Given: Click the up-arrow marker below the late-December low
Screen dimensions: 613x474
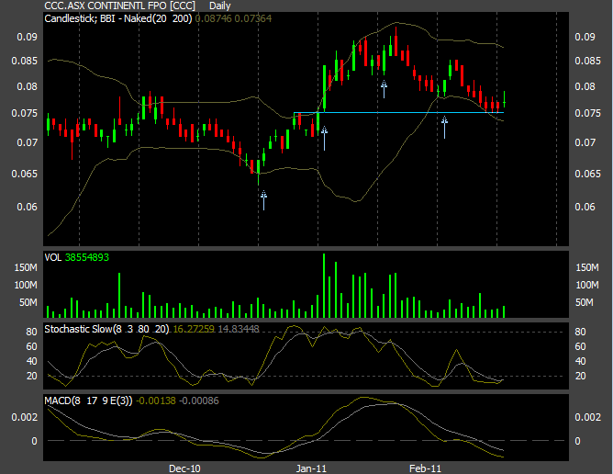Looking at the screenshot, I should click(x=264, y=200).
